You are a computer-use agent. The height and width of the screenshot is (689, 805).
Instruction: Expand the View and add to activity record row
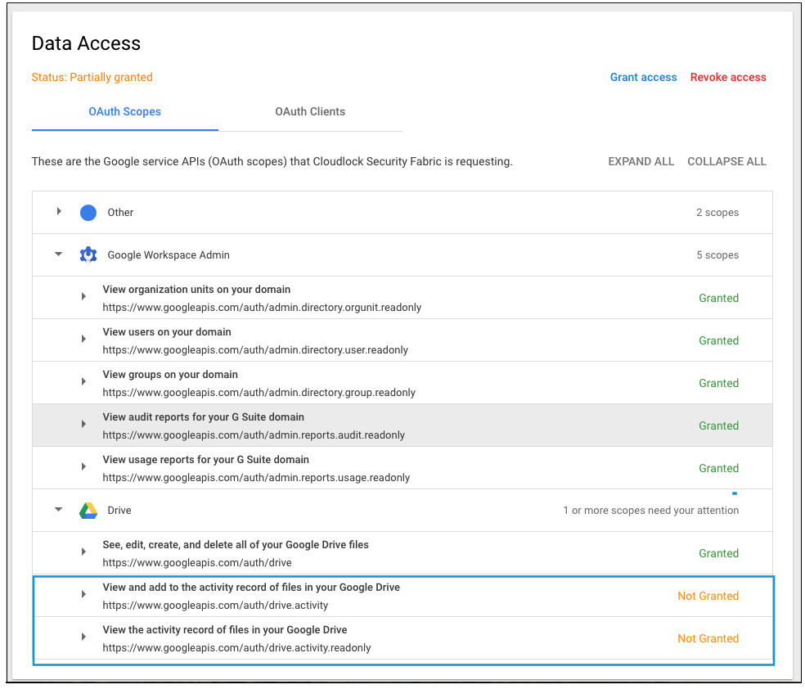click(83, 595)
